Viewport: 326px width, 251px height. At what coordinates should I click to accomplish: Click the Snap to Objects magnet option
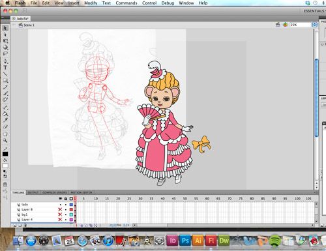point(5,185)
